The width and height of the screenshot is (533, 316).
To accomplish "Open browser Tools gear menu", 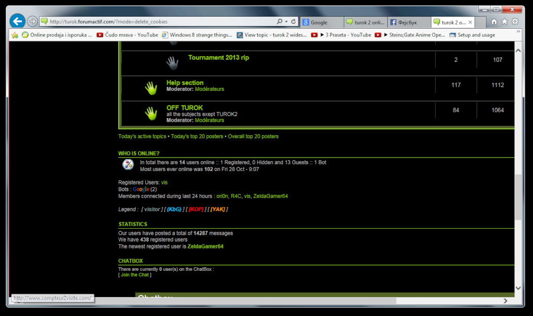I will (515, 22).
